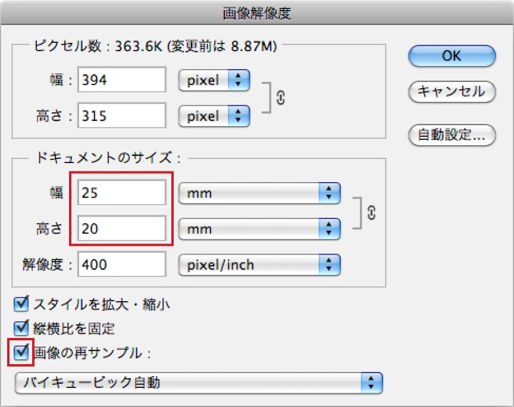Click the document 幅 field showing 25
The height and width of the screenshot is (407, 514).
(122, 193)
